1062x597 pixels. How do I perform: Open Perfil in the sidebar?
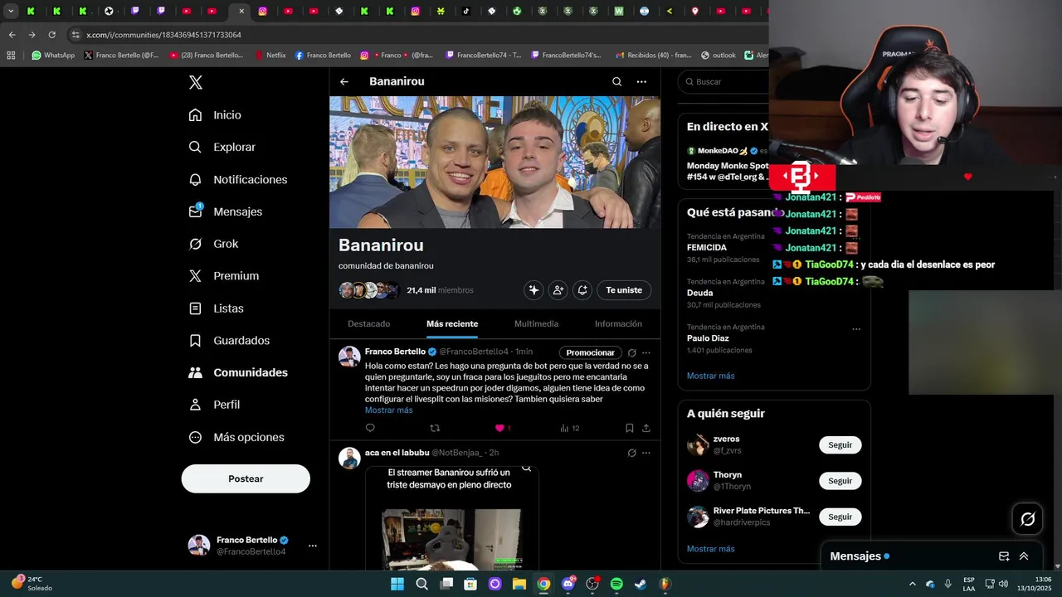(x=214, y=405)
